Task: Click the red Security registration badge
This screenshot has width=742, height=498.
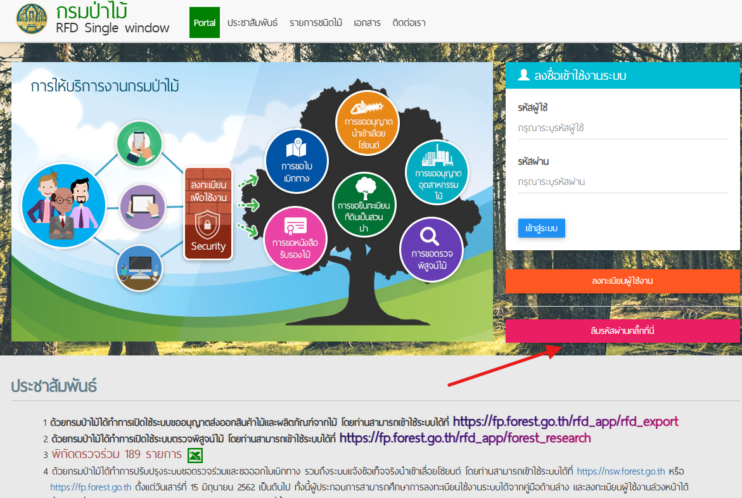Action: 208,214
